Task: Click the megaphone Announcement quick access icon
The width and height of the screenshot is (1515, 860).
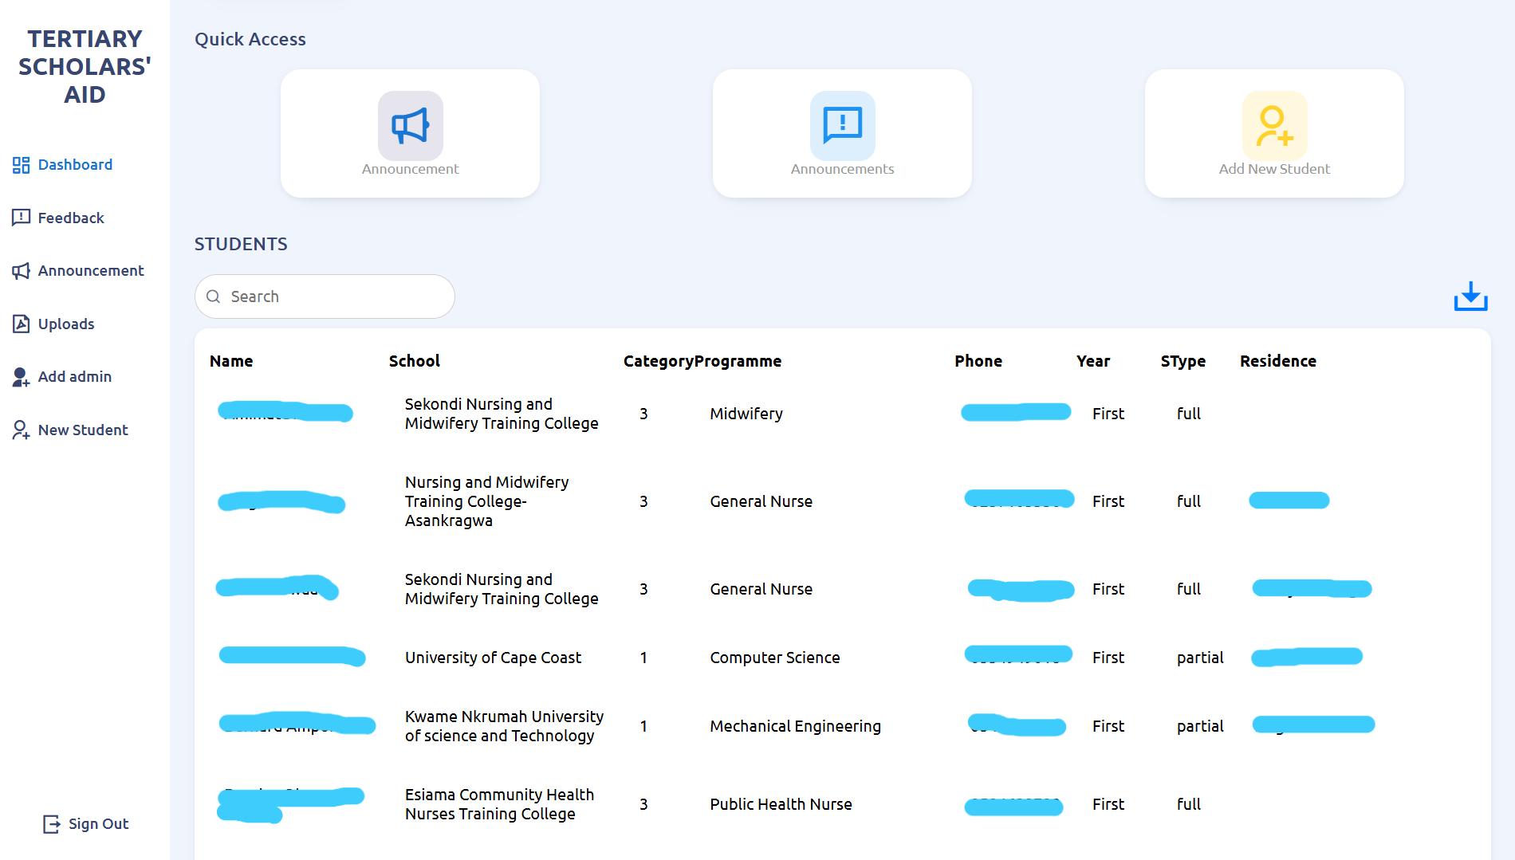Action: pyautogui.click(x=410, y=125)
